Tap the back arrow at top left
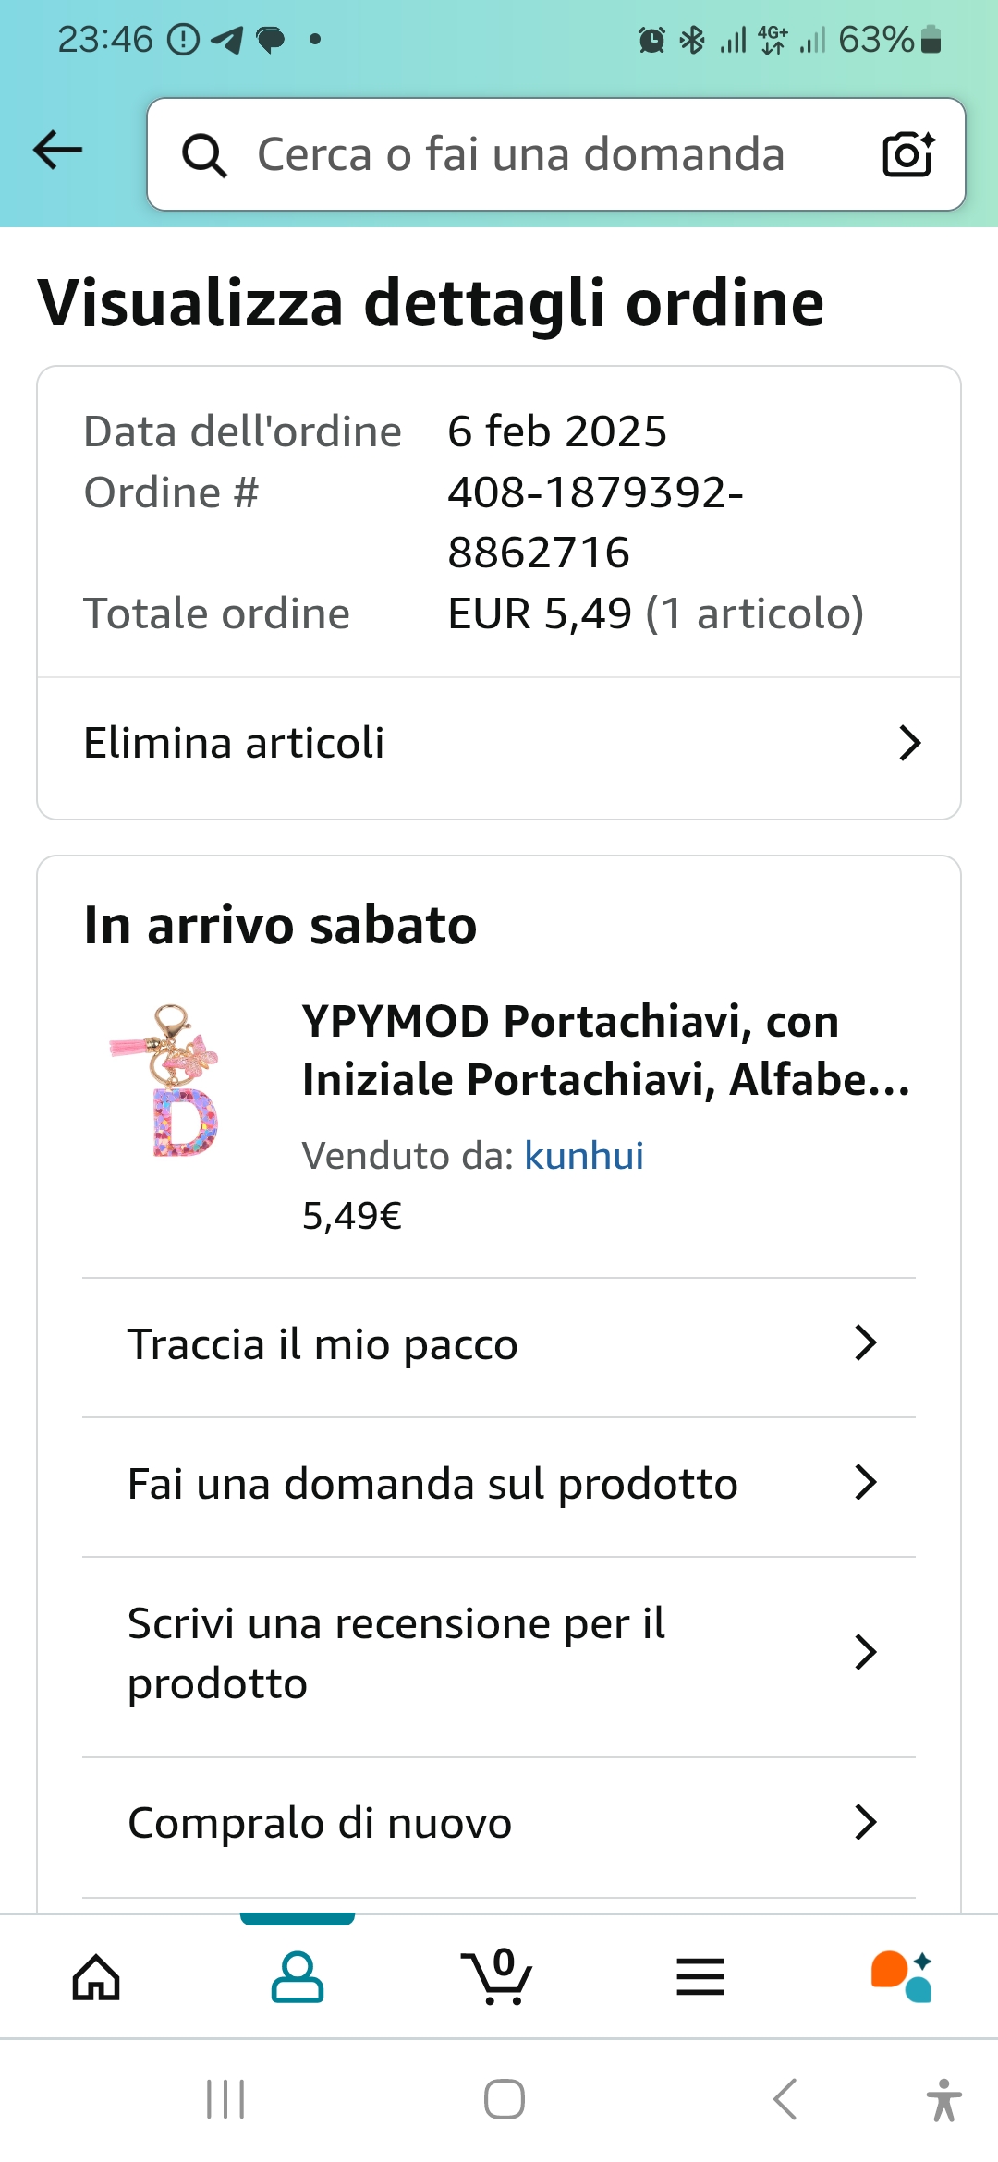 57,151
